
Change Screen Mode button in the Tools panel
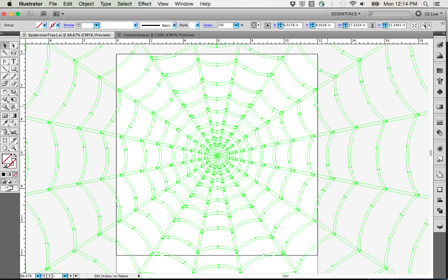click(x=9, y=188)
